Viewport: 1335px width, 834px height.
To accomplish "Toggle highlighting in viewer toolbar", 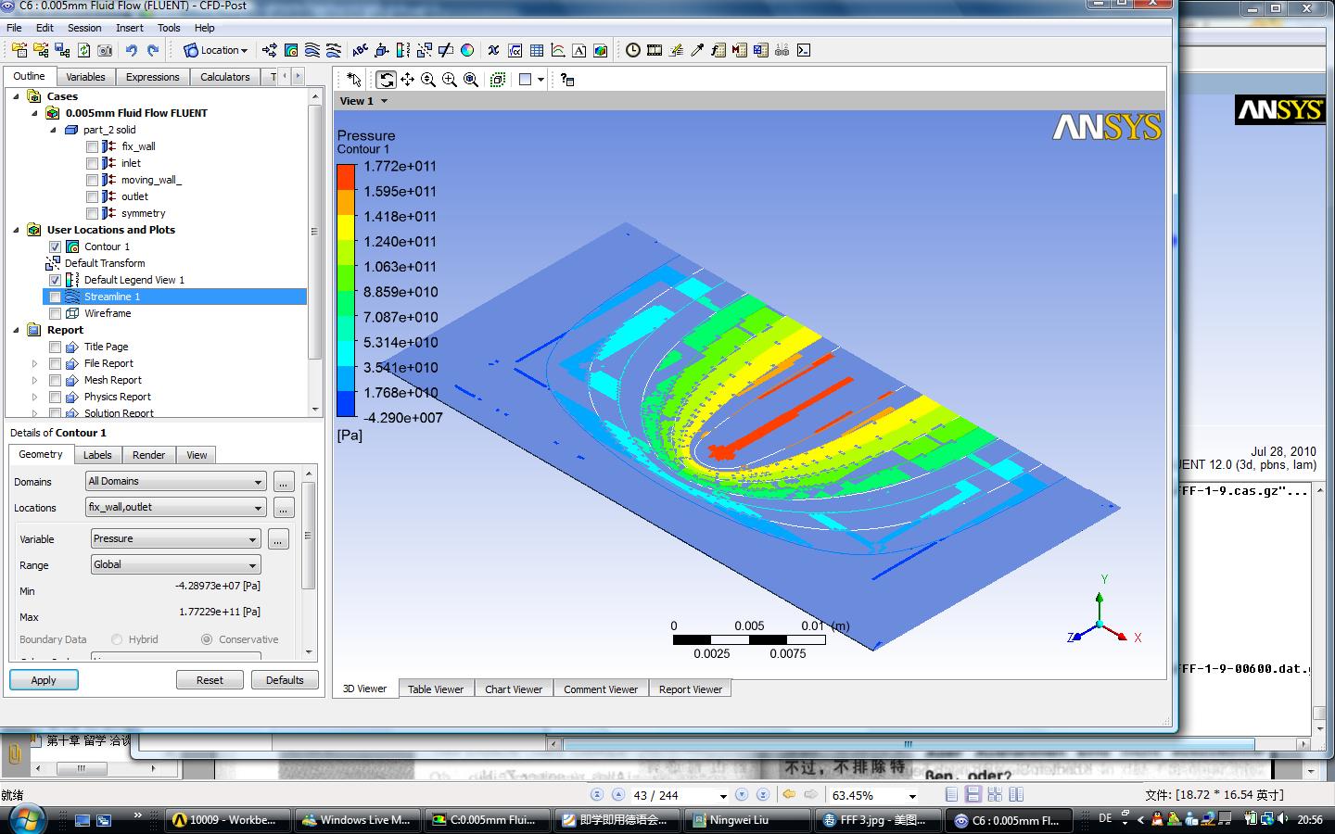I will point(498,80).
